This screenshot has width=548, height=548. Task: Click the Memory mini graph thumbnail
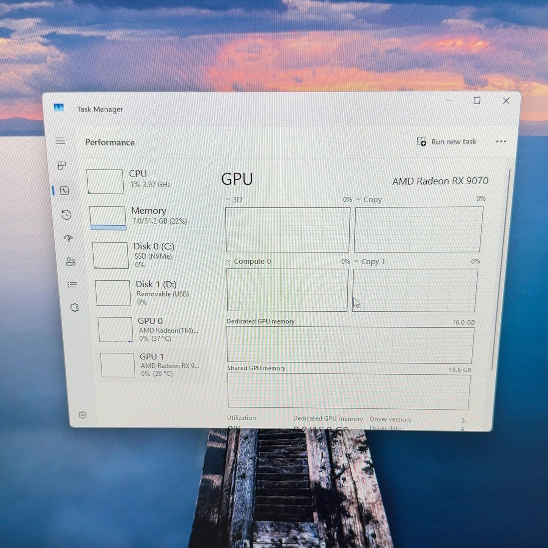pyautogui.click(x=108, y=218)
